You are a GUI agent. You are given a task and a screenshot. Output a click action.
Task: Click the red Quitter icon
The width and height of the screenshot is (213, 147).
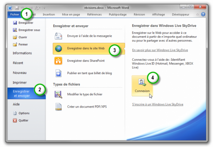coord(15,120)
